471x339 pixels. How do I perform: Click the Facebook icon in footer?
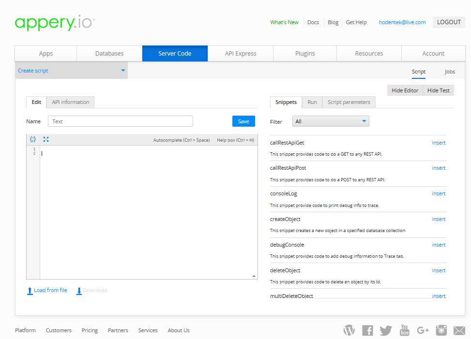[367, 330]
